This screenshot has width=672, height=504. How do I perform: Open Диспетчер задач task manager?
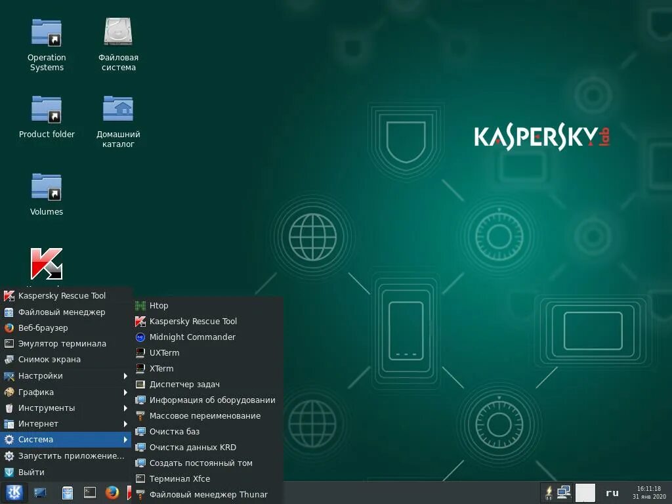click(x=207, y=385)
